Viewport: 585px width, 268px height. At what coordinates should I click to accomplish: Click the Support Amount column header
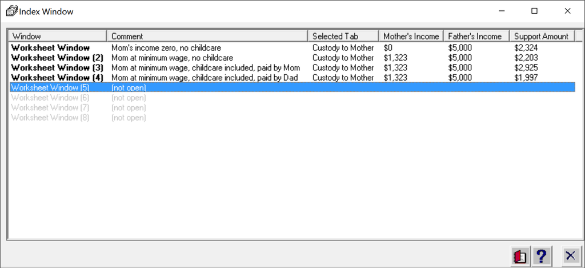[542, 36]
